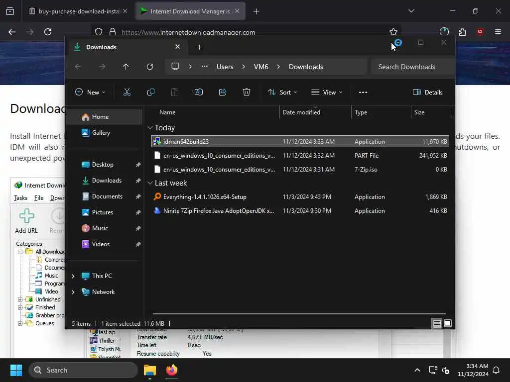
Task: Open the Firefox hamburger menu
Action: 498,32
